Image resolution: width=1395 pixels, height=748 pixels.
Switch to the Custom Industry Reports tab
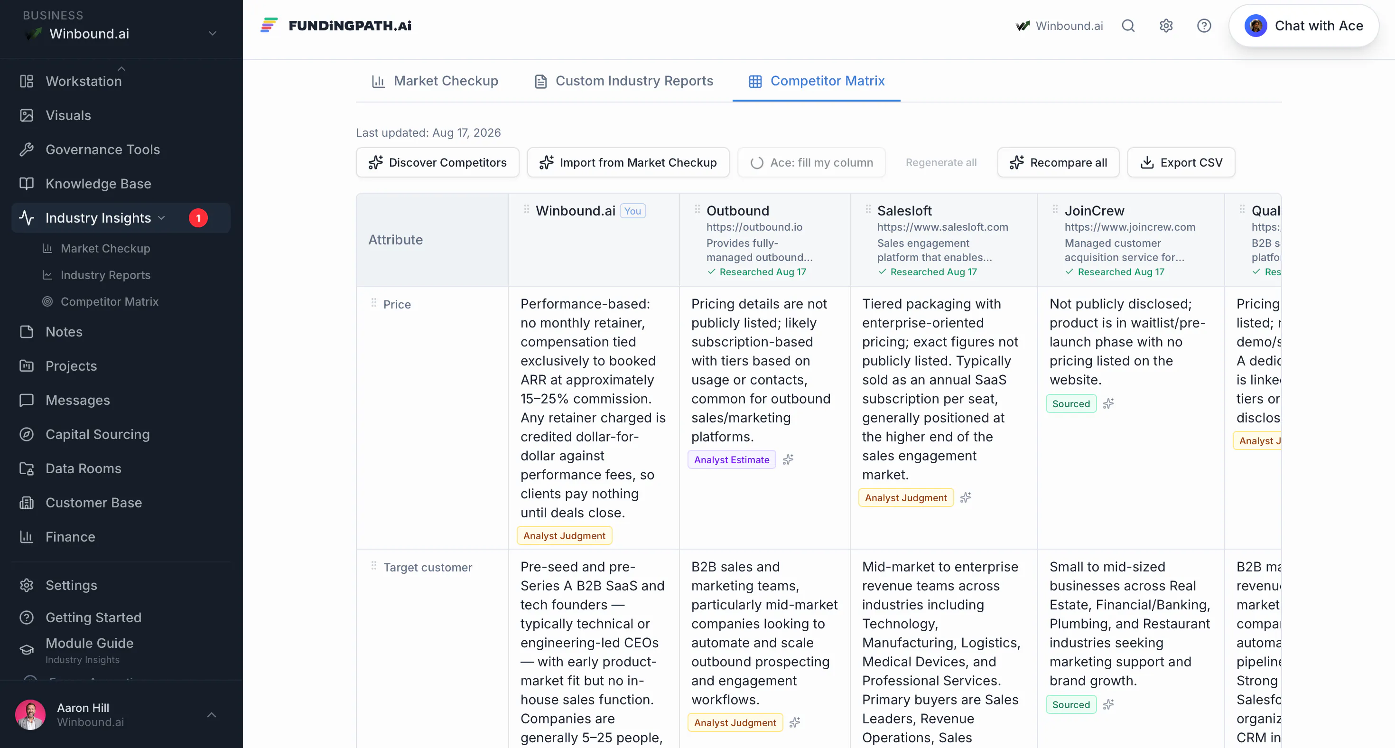click(x=624, y=81)
